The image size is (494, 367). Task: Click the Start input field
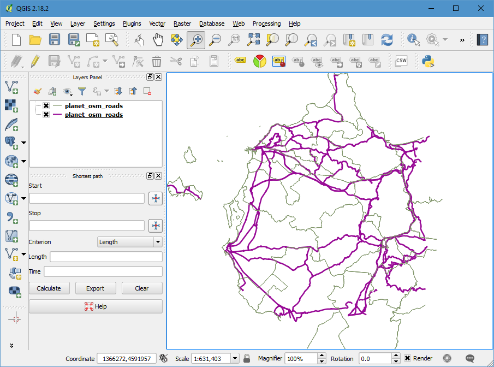pyautogui.click(x=87, y=198)
